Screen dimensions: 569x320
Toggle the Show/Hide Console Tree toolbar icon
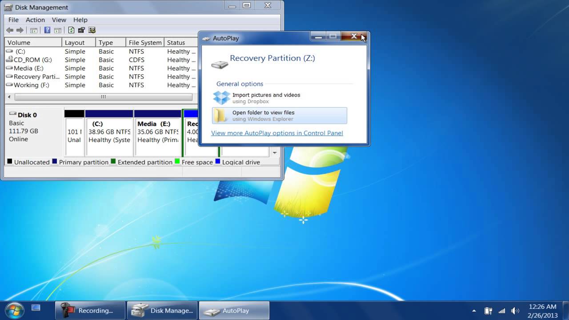coord(33,30)
